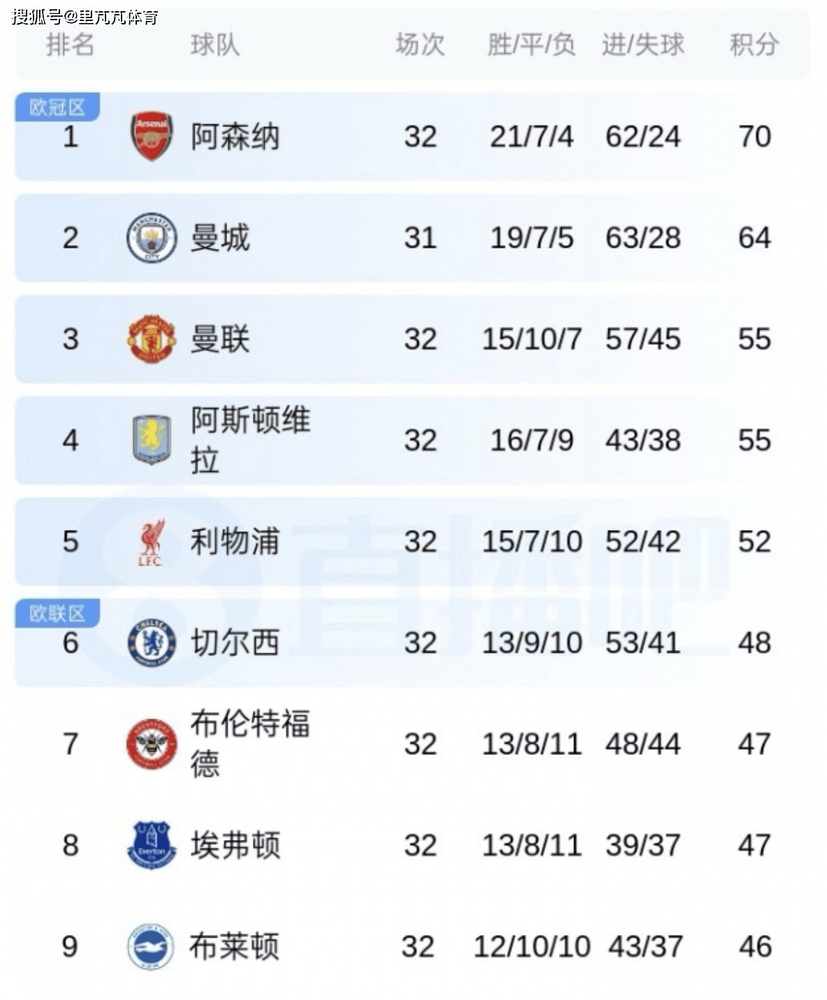
Task: Click the Liverpool club crest
Action: point(152,542)
